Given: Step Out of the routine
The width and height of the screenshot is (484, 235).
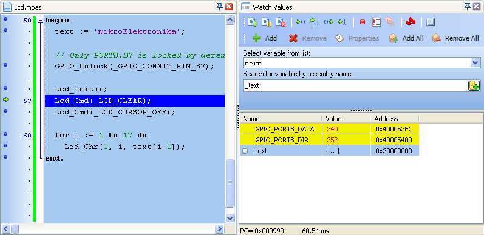Looking at the screenshot, I should coord(329,22).
